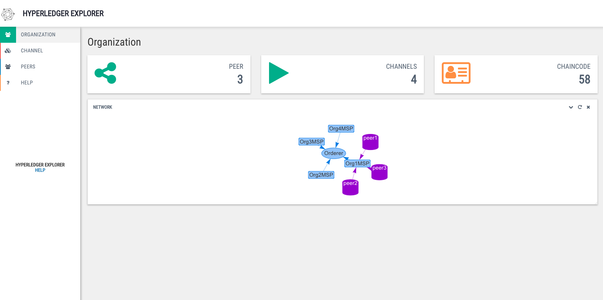Click the channels count value 4
The image size is (603, 300).
pyautogui.click(x=414, y=79)
